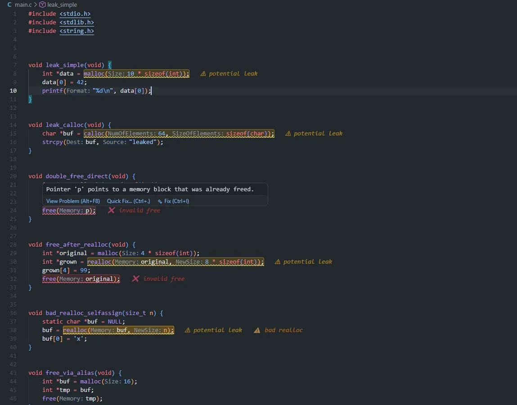
Task: Click the realloc call on line 30
Action: pyautogui.click(x=175, y=262)
